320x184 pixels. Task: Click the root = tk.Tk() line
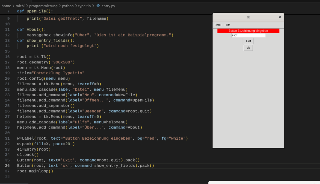click(34, 57)
